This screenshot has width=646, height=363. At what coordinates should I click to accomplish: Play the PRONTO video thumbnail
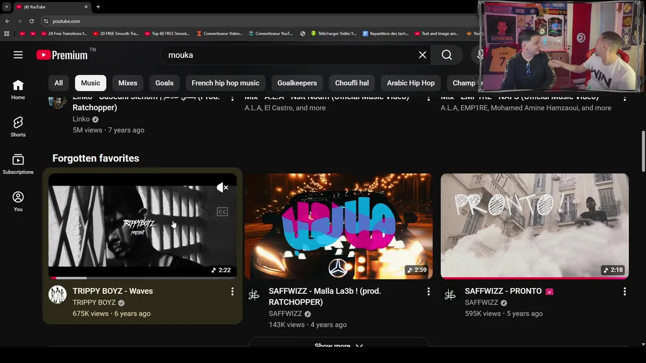coord(534,226)
